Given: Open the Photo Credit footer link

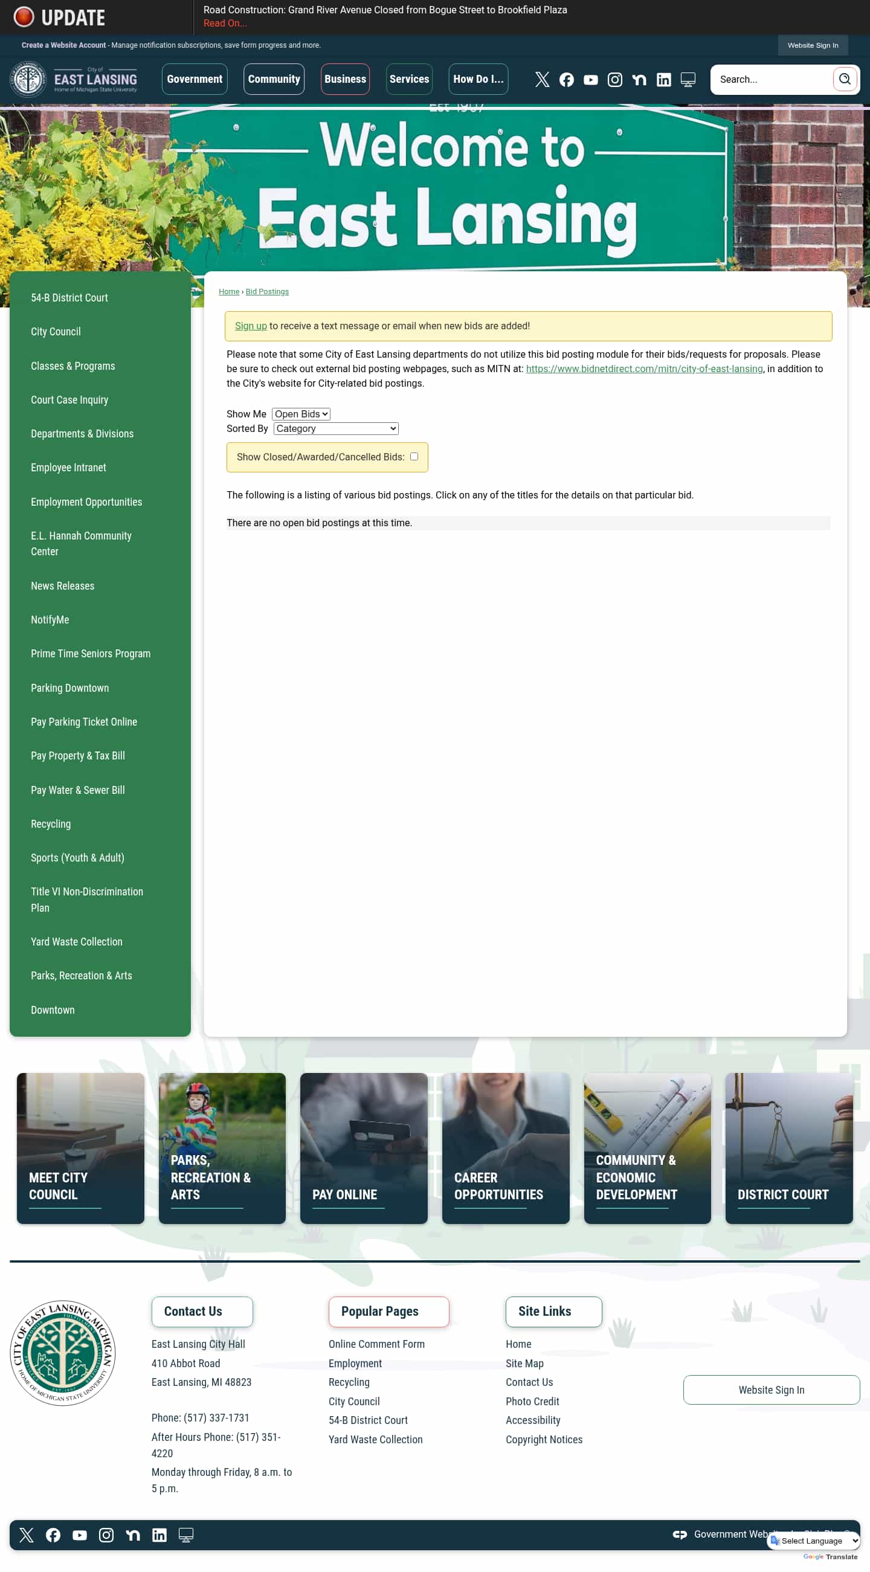Looking at the screenshot, I should tap(532, 1401).
